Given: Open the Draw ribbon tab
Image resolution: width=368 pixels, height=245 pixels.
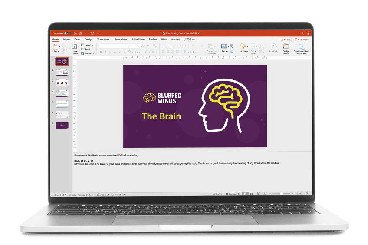Looking at the screenshot, I should click(x=77, y=40).
